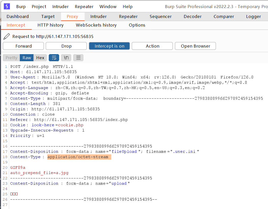Viewport: 268px width, 209px height.
Task: Open the hamburger message editor menu icon
Action: click(78, 58)
